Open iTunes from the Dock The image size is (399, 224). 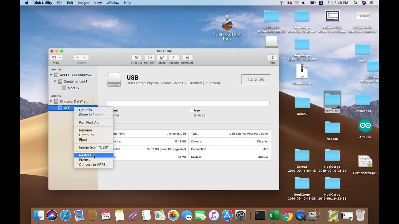tap(214, 215)
